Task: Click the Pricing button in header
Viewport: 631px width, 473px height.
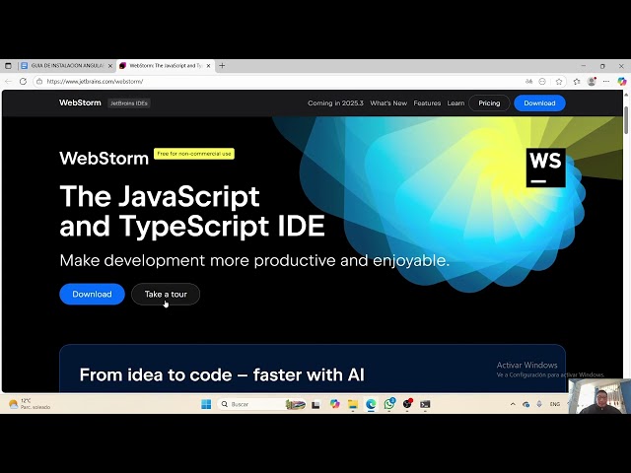Action: (x=489, y=102)
